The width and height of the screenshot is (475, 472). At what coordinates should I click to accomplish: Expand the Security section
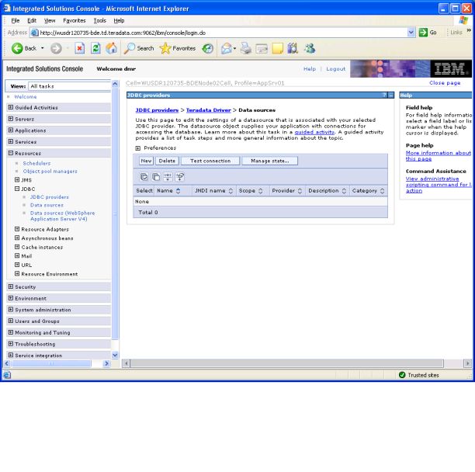[x=11, y=286]
